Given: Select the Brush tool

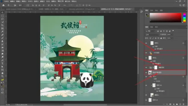Looking at the screenshot, I should coord(2,38).
